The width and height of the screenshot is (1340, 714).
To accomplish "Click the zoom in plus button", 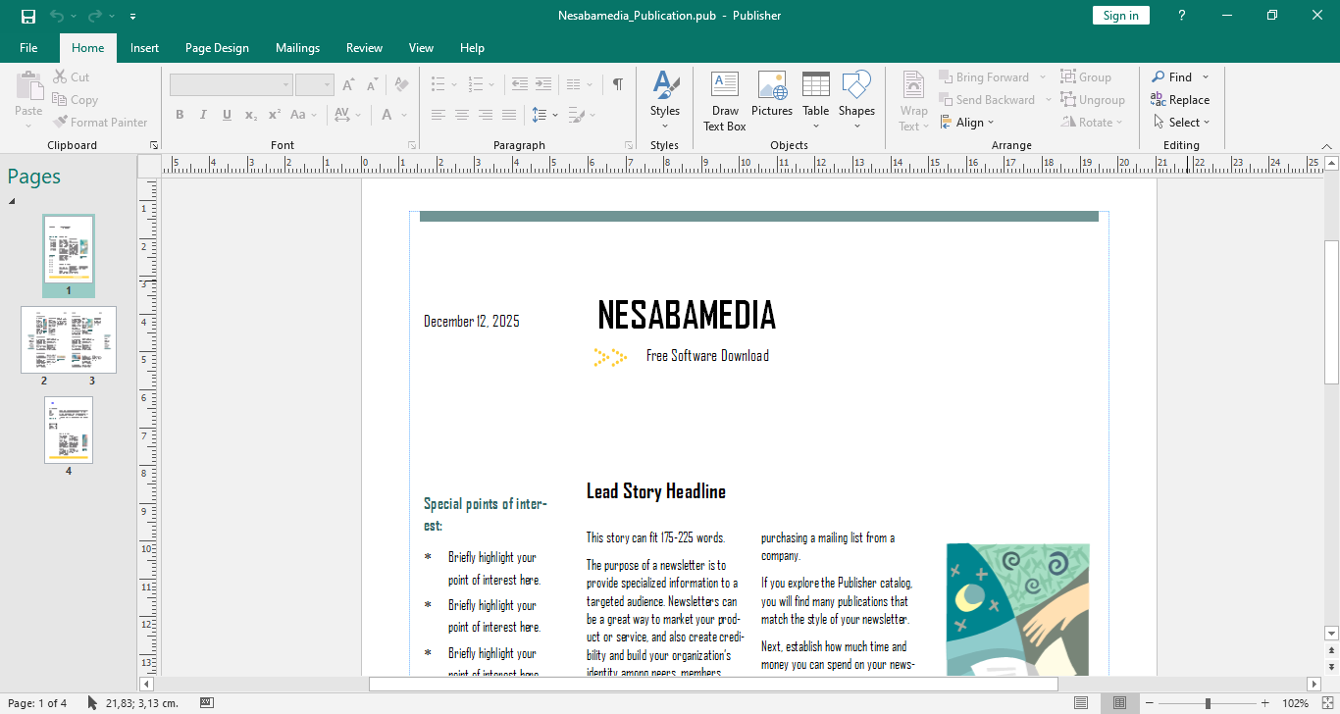I will (1265, 703).
